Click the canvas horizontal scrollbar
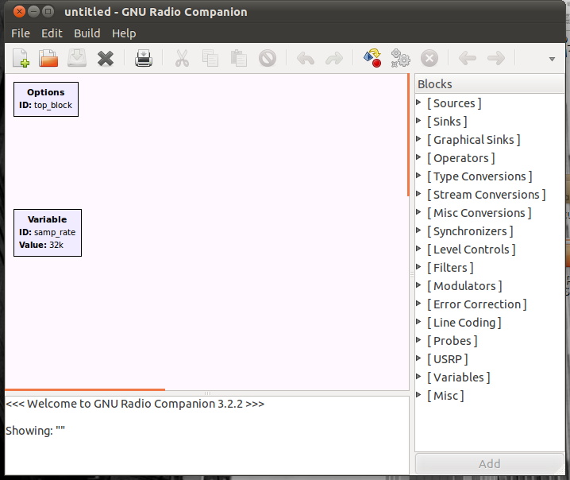 pyautogui.click(x=85, y=389)
